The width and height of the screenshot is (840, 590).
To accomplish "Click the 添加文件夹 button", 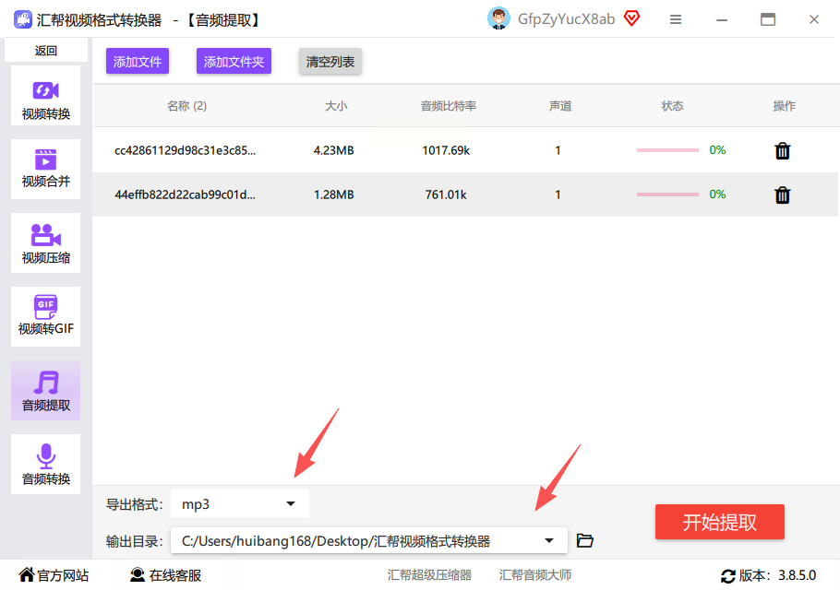I will tap(234, 62).
